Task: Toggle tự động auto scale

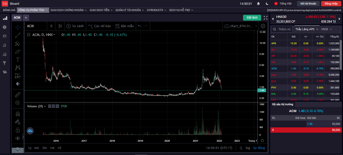Action: click(259, 148)
